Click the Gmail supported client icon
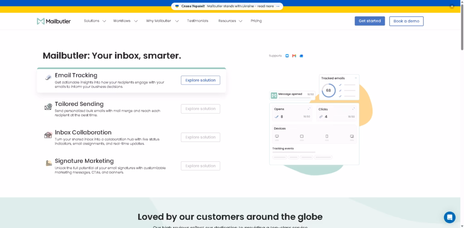Viewport: 464px width, 228px height. pyautogui.click(x=294, y=56)
